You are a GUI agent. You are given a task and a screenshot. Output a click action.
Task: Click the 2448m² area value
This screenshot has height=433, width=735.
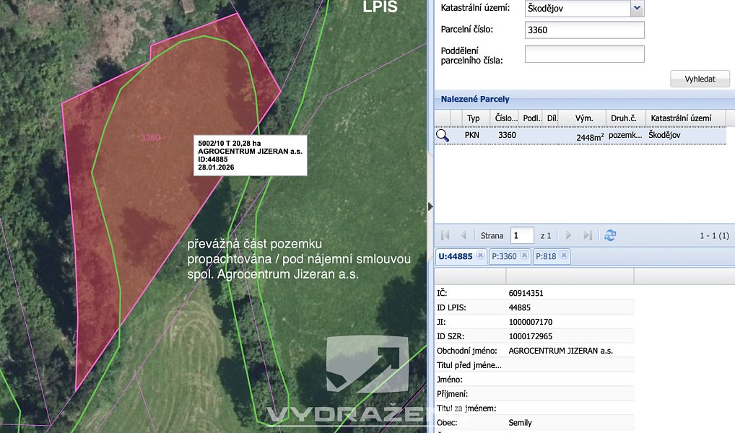click(x=590, y=137)
